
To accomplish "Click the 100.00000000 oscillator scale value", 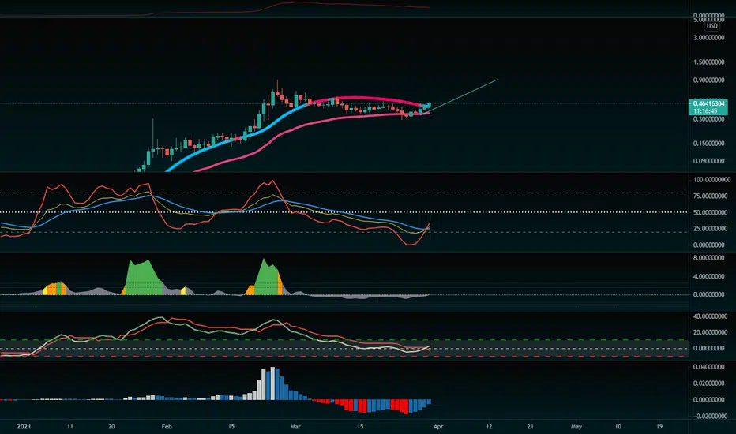I will coord(712,180).
